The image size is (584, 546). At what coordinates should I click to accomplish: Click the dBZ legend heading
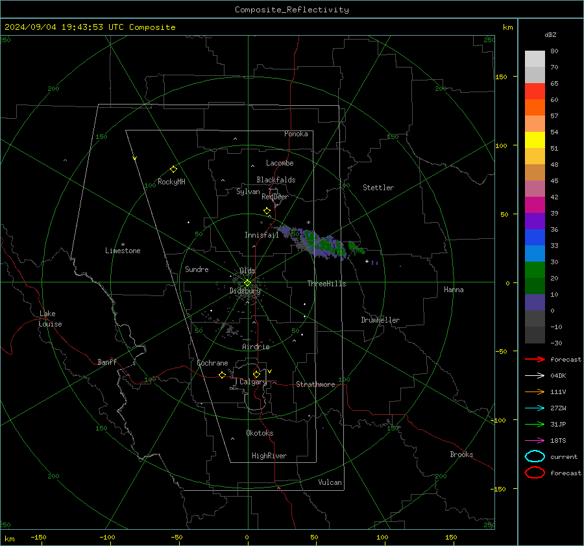pyautogui.click(x=550, y=34)
